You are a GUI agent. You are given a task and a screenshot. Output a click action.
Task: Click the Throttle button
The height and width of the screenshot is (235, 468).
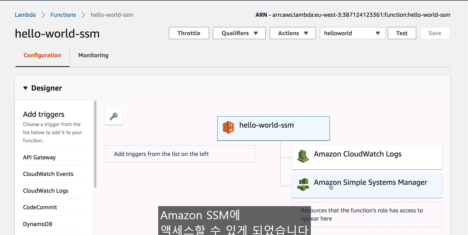(x=189, y=33)
